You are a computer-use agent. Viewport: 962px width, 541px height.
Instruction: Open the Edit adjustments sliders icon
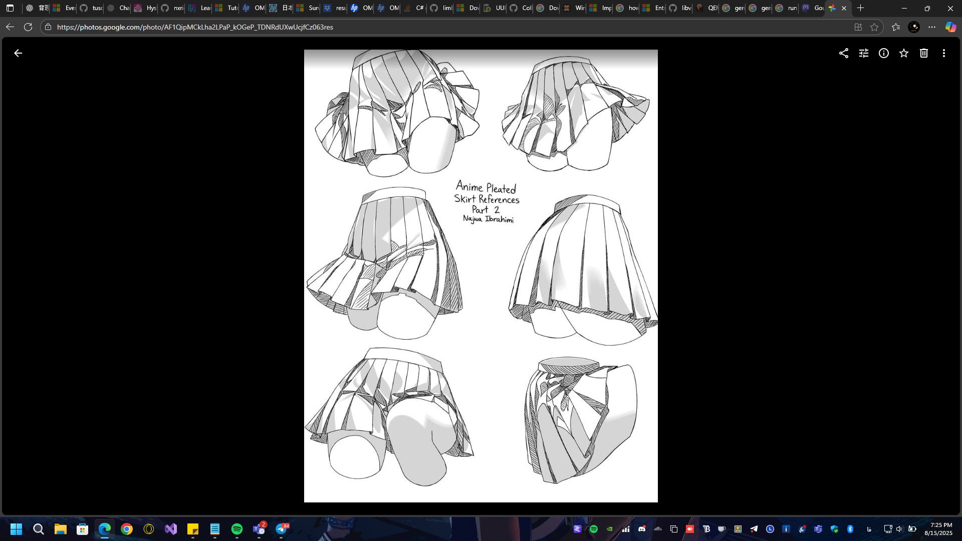(x=864, y=53)
